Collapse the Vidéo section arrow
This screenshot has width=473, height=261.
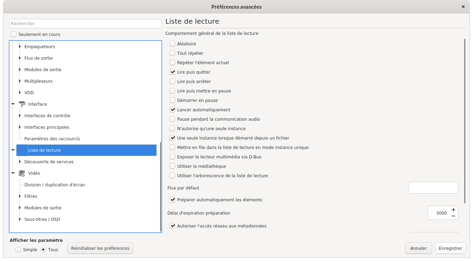tap(13, 173)
